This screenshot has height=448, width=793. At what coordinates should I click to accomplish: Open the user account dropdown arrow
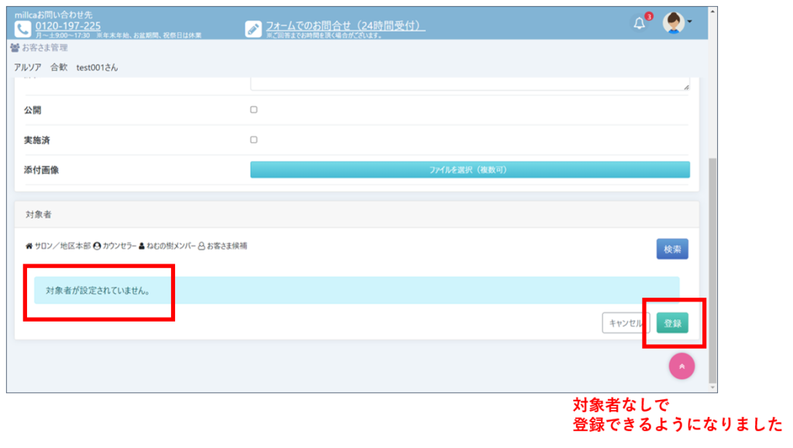coord(690,22)
